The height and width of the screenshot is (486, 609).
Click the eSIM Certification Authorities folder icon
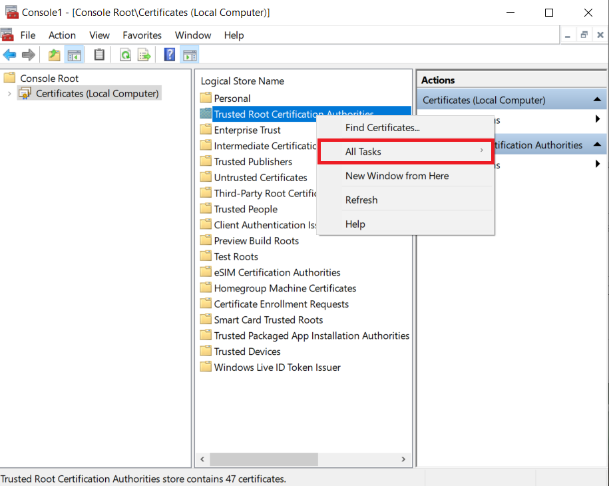pyautogui.click(x=206, y=272)
